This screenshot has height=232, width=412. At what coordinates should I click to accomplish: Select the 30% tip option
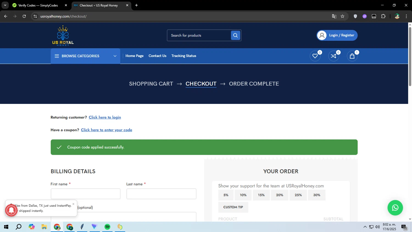[x=317, y=195]
